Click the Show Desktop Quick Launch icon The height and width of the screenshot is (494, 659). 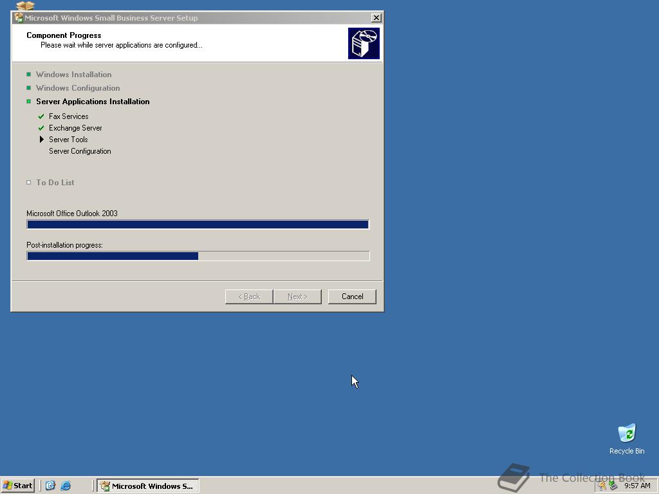pyautogui.click(x=50, y=486)
